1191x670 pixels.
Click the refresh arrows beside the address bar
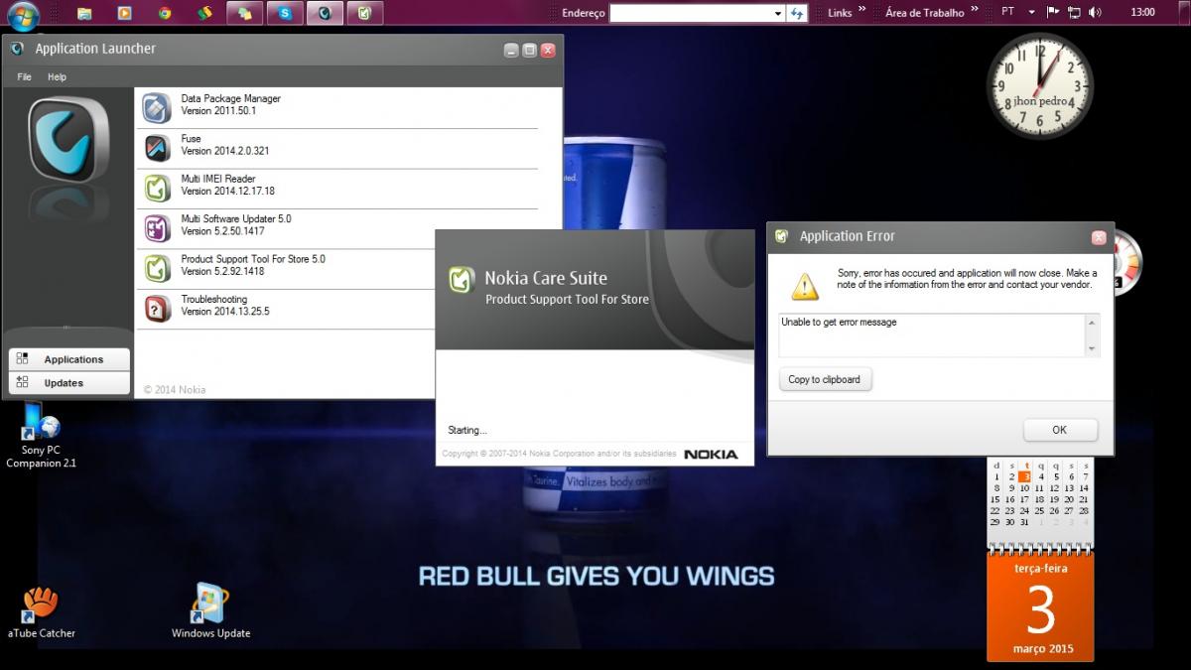coord(797,13)
